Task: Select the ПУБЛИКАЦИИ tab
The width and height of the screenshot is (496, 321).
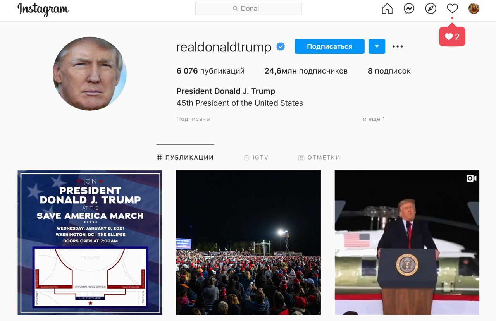Action: (185, 158)
